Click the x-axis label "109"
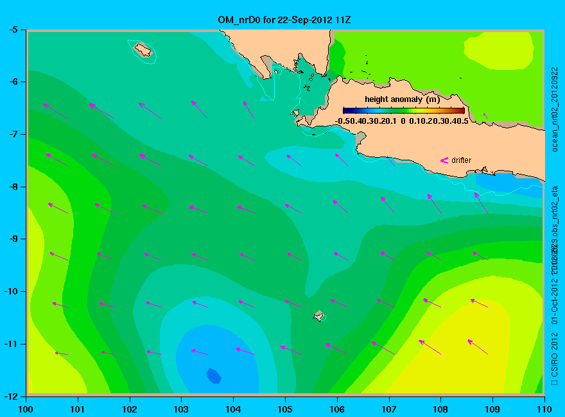Viewport: 565px width, 417px height. (492, 409)
